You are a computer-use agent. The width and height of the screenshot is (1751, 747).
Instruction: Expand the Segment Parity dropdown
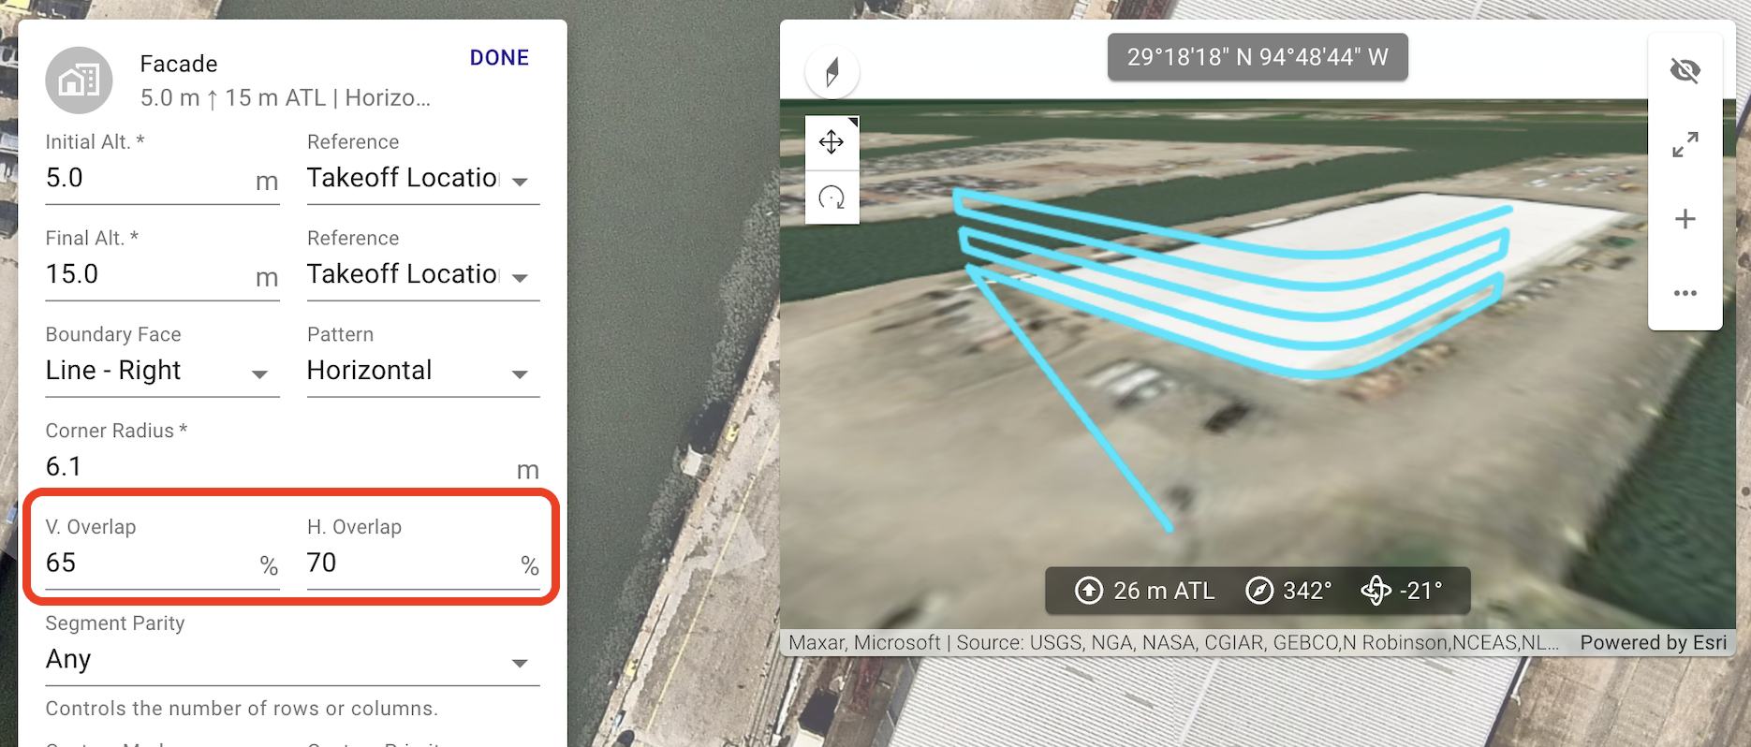(x=292, y=661)
